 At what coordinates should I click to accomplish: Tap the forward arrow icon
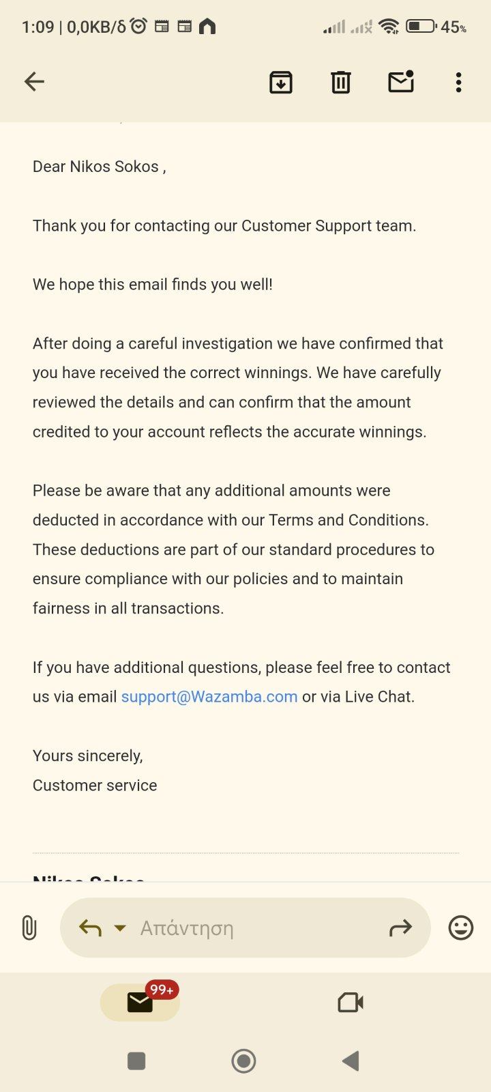400,928
